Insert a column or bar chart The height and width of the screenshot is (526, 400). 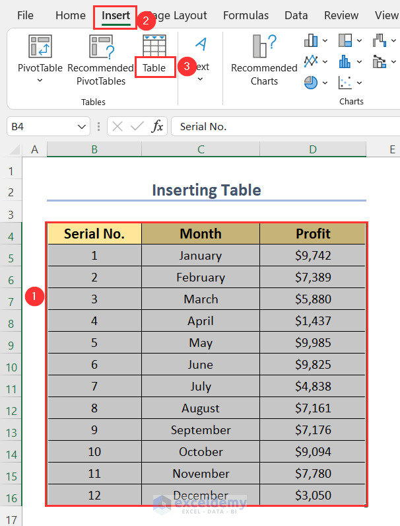click(x=311, y=41)
